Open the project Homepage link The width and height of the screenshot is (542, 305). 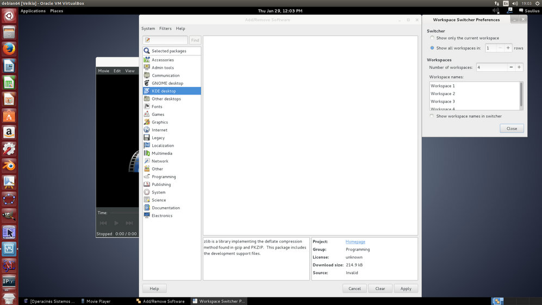pyautogui.click(x=355, y=241)
